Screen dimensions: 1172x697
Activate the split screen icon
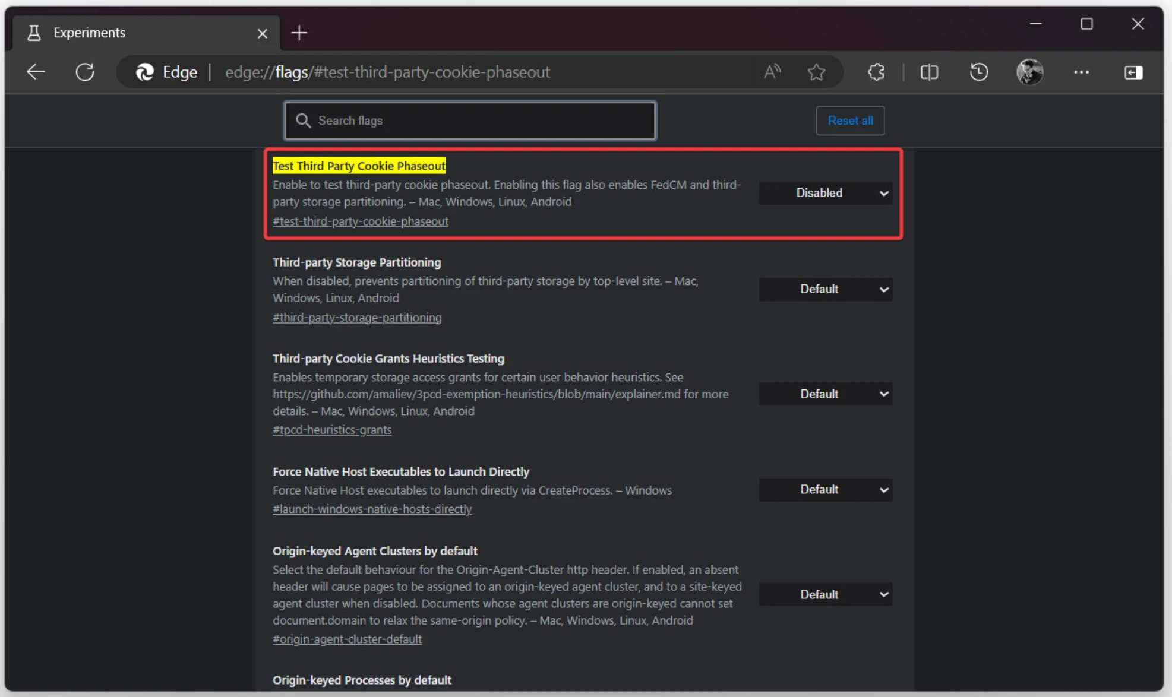(x=929, y=72)
